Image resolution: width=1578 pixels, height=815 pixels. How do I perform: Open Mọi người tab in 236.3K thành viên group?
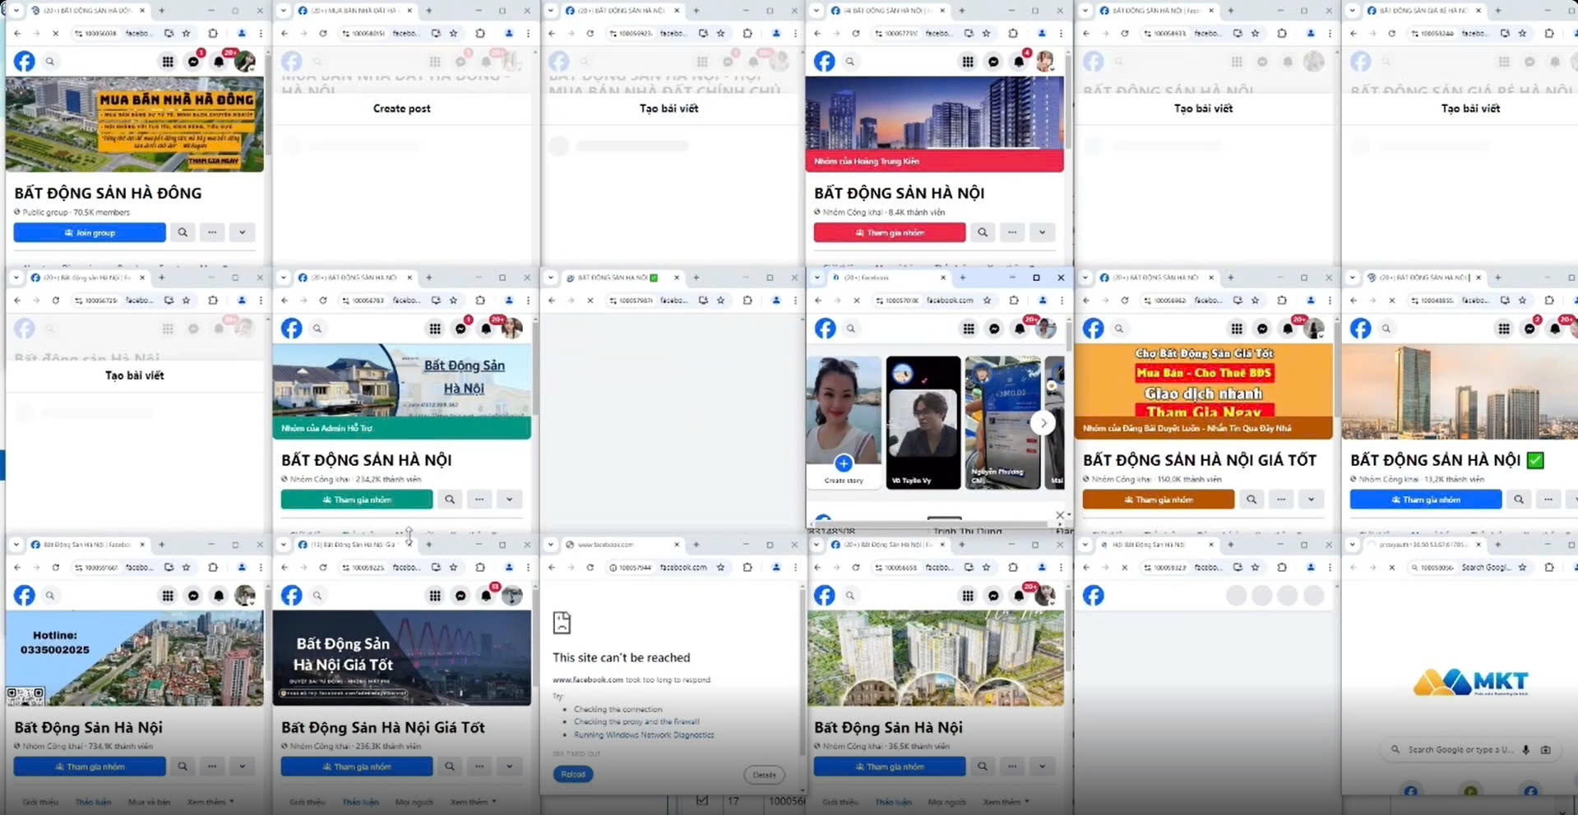click(x=414, y=802)
